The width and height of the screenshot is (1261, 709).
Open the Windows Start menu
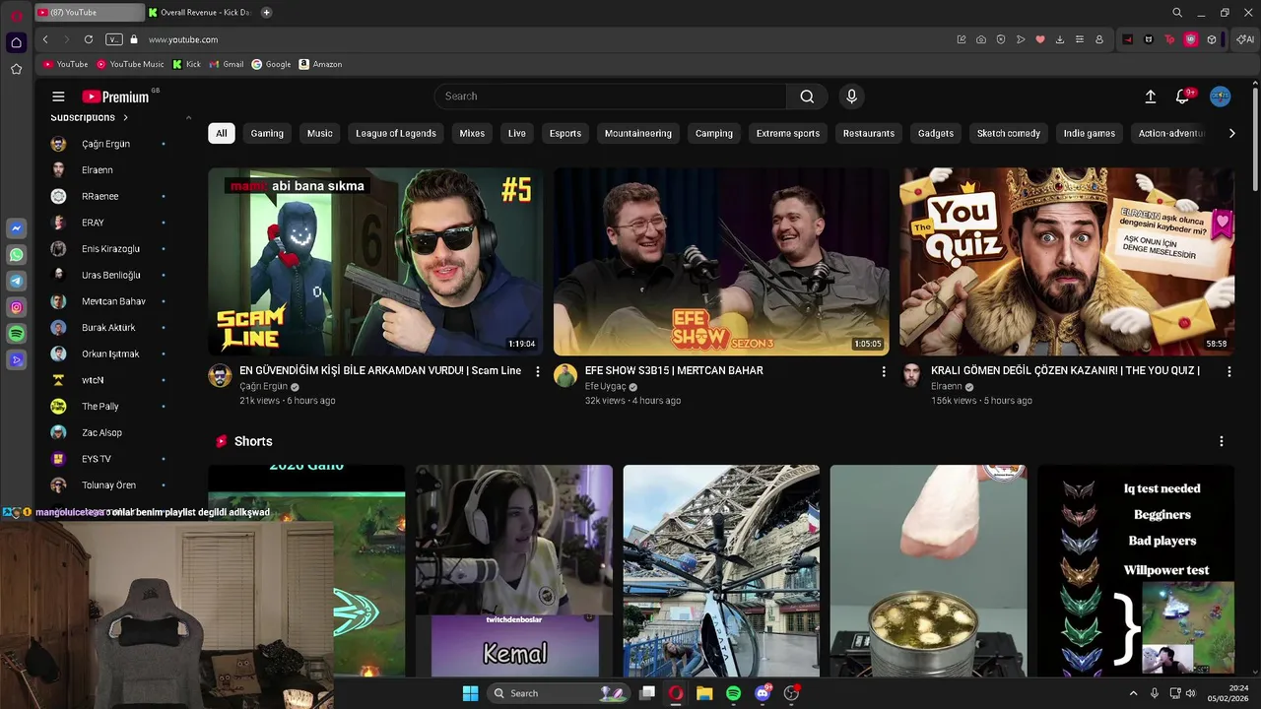click(470, 693)
